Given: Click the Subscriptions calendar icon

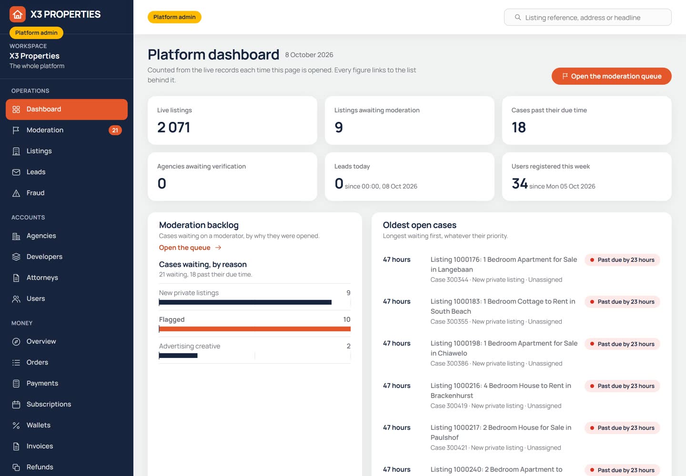Looking at the screenshot, I should tap(16, 405).
